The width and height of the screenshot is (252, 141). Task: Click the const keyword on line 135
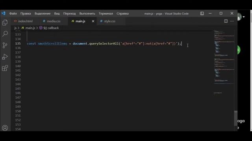[x=31, y=43]
